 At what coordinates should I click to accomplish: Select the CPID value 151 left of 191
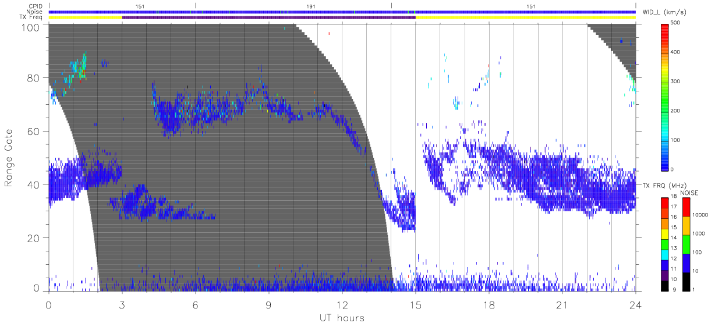click(140, 6)
